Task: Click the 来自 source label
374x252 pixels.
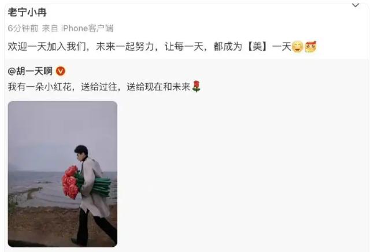Action: click(50, 28)
